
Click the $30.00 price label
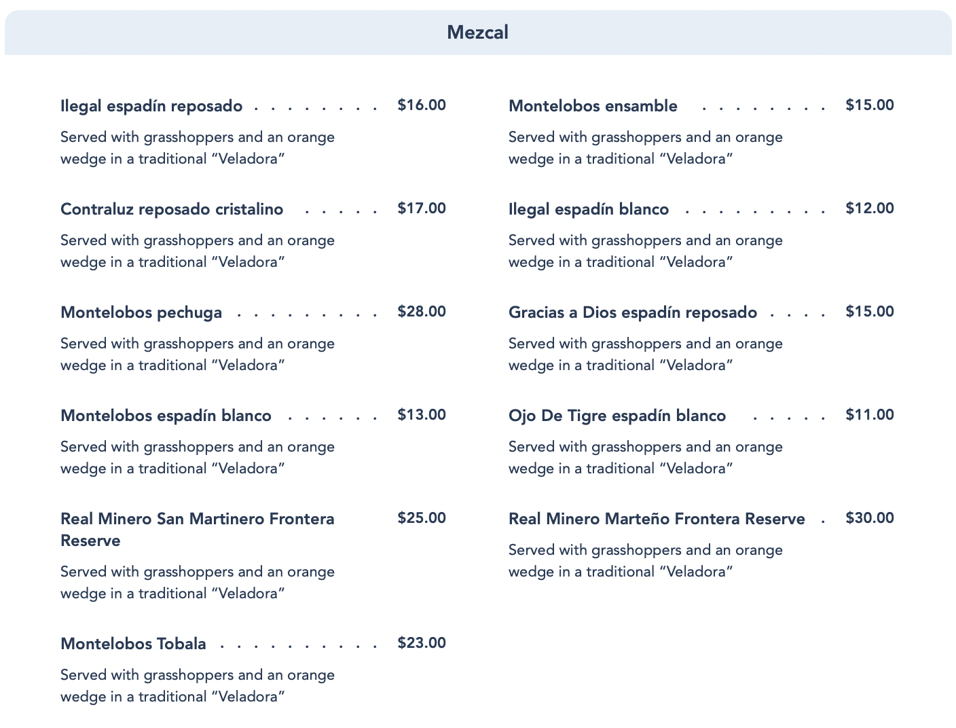[869, 518]
